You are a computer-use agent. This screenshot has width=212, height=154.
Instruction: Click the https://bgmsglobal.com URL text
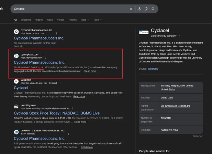(31, 58)
